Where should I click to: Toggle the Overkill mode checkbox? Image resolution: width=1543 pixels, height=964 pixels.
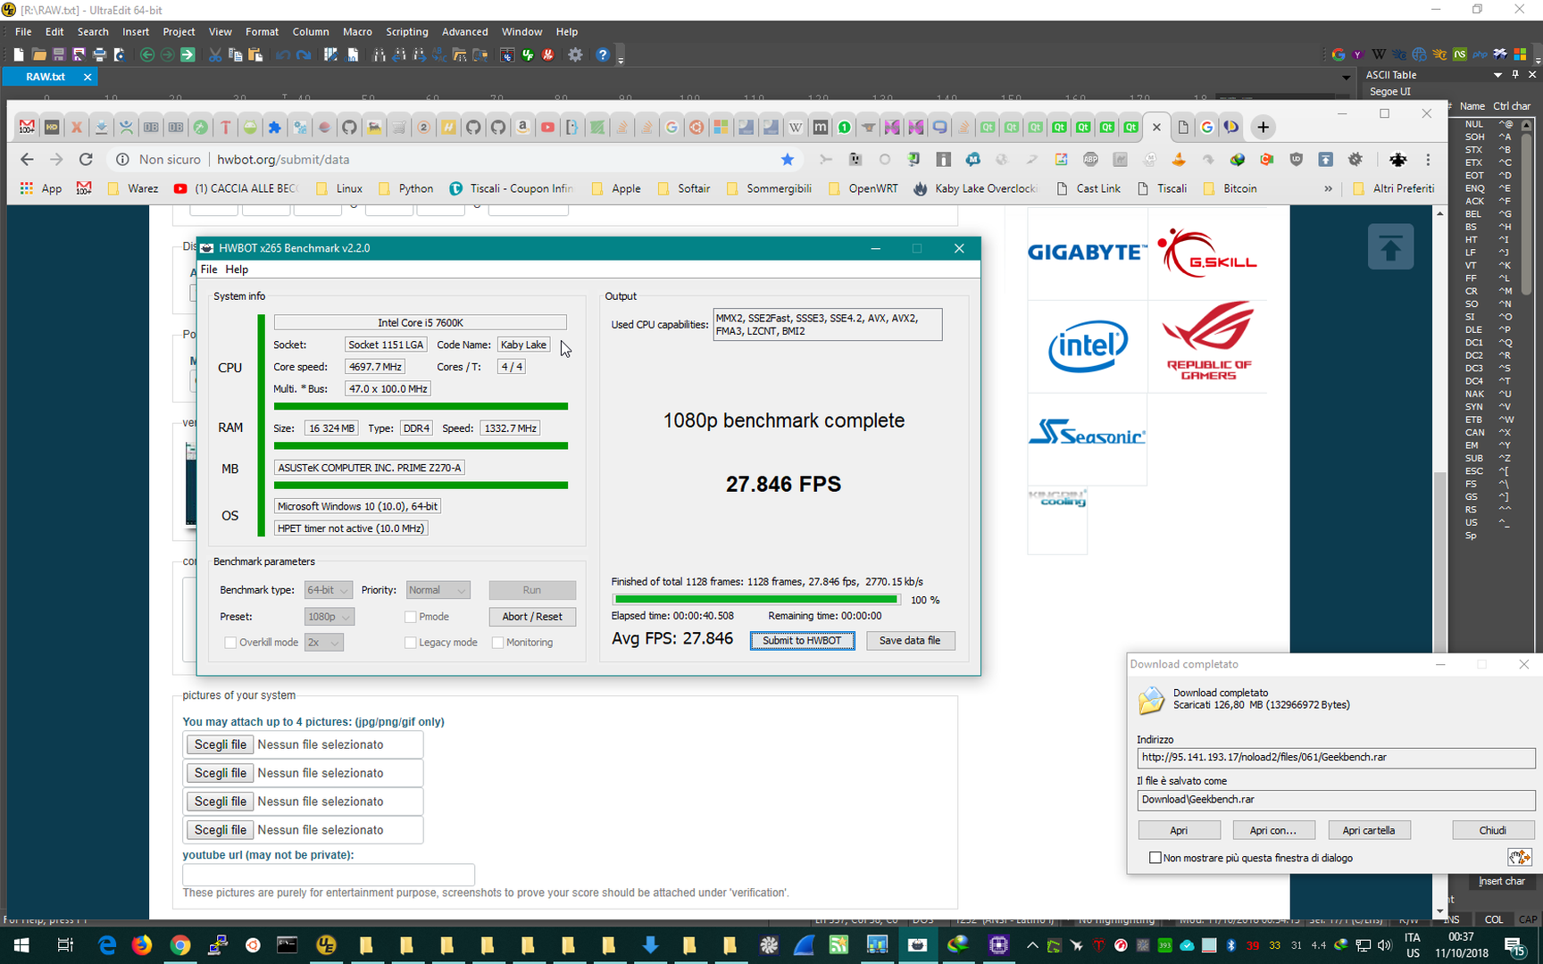(230, 643)
